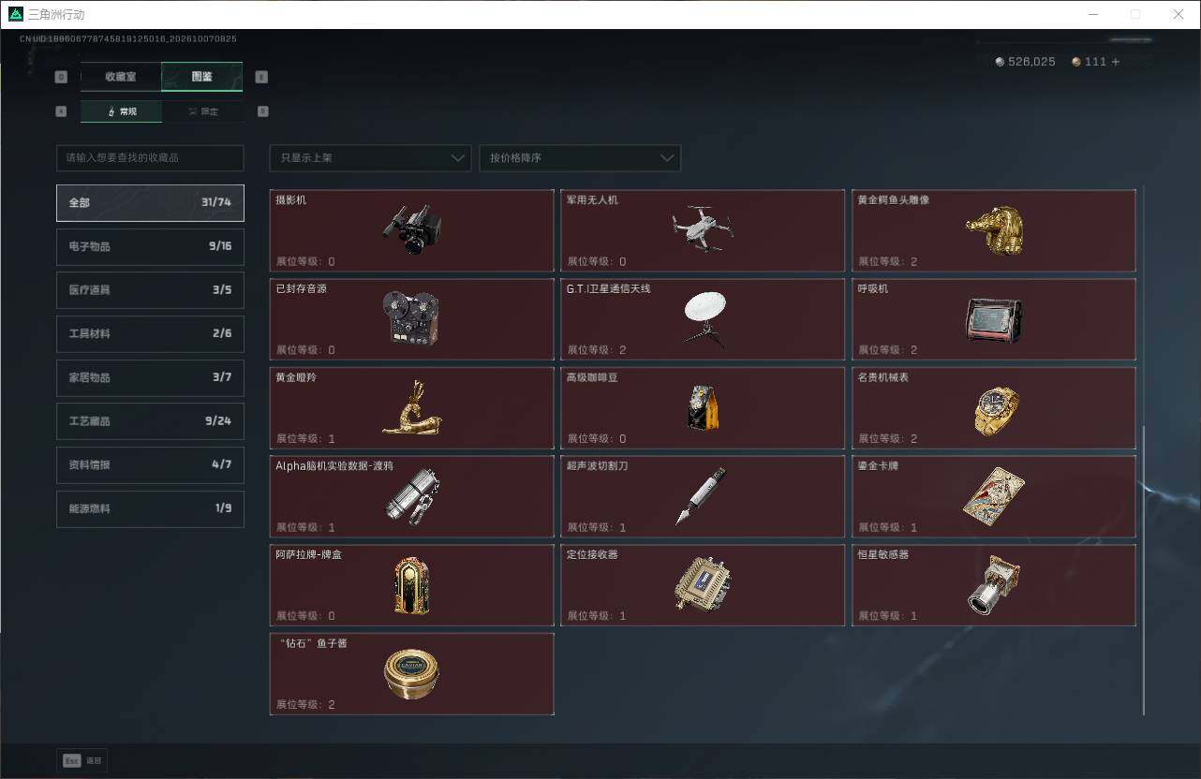Open the Alpha脑机实验数据-渡鸦 item icon
This screenshot has height=779, width=1201.
[x=413, y=496]
